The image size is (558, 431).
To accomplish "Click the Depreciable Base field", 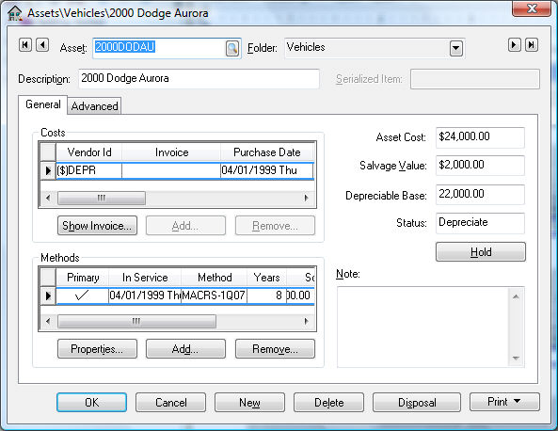I will tap(480, 194).
